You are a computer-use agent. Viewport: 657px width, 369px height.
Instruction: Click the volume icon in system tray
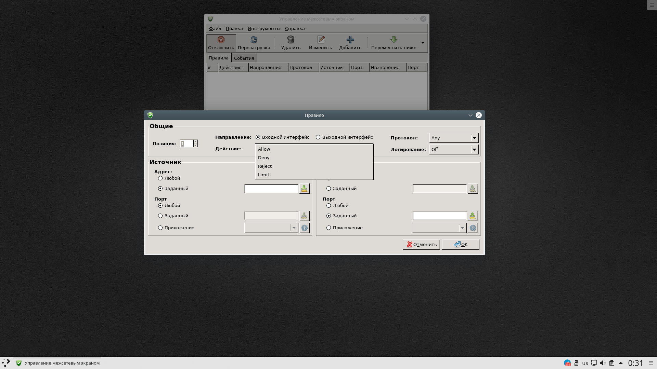[x=603, y=363]
